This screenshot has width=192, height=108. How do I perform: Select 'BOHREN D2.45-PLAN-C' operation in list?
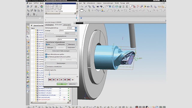pyautogui.click(x=45, y=88)
